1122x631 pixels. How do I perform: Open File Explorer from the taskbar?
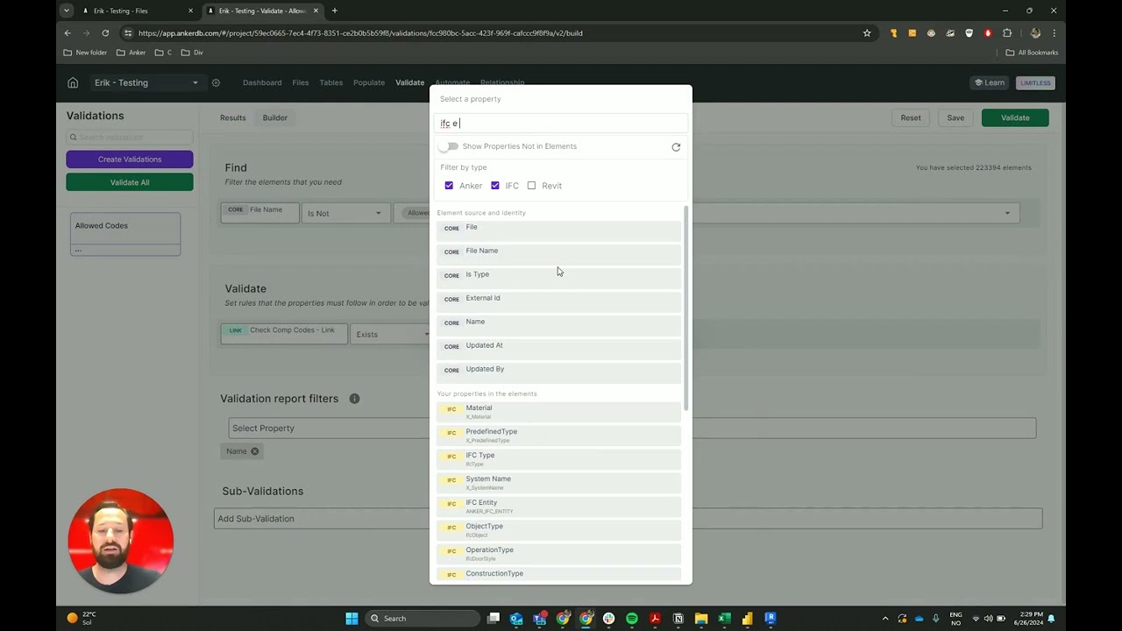(x=701, y=619)
